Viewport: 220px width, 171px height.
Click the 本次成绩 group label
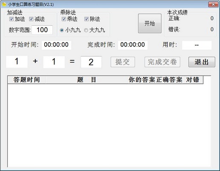(177, 12)
